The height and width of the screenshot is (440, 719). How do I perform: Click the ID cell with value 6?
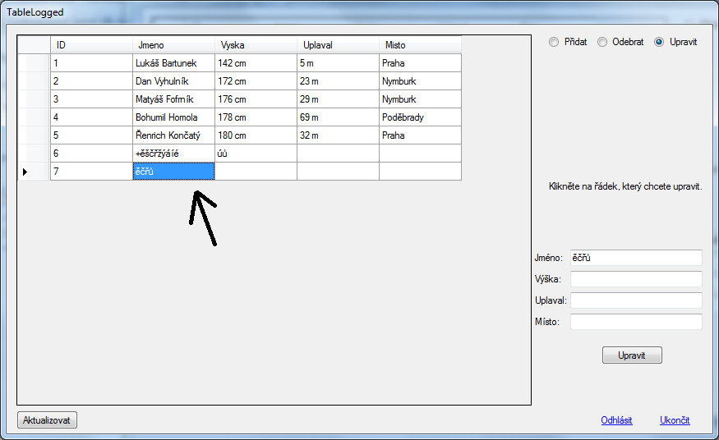pos(91,154)
